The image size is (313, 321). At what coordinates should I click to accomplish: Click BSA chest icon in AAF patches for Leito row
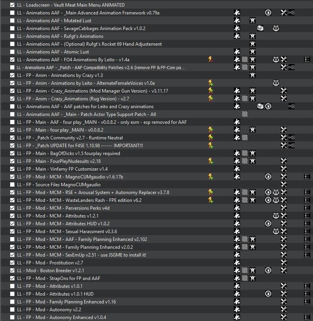pos(260,107)
